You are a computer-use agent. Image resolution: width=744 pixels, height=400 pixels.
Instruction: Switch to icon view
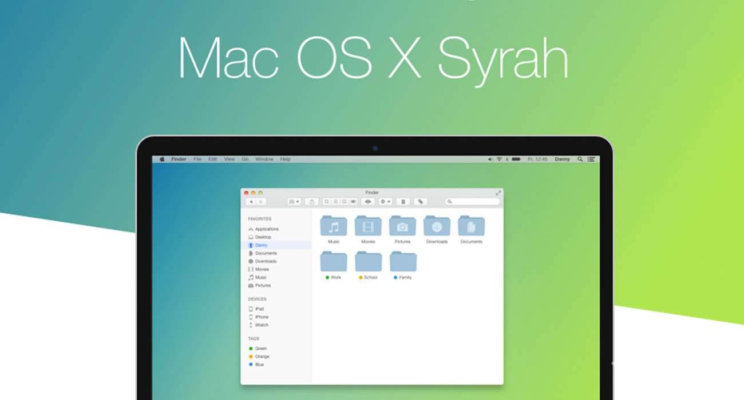pos(327,202)
